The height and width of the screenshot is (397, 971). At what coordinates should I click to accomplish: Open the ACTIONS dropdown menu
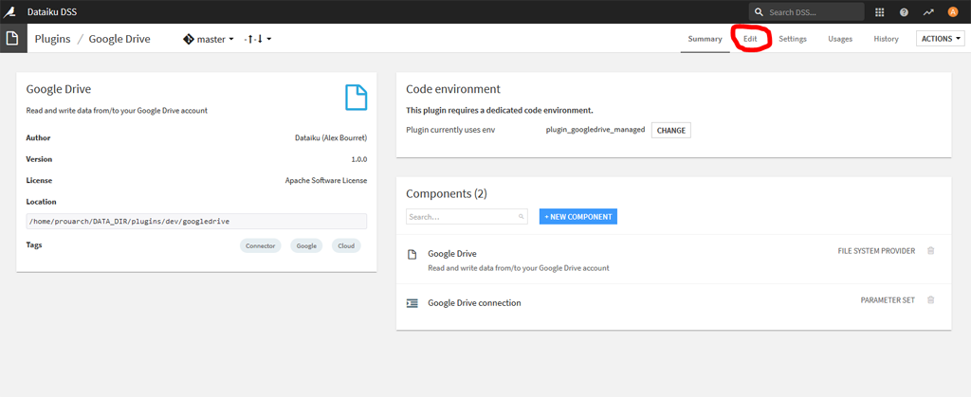pos(941,38)
